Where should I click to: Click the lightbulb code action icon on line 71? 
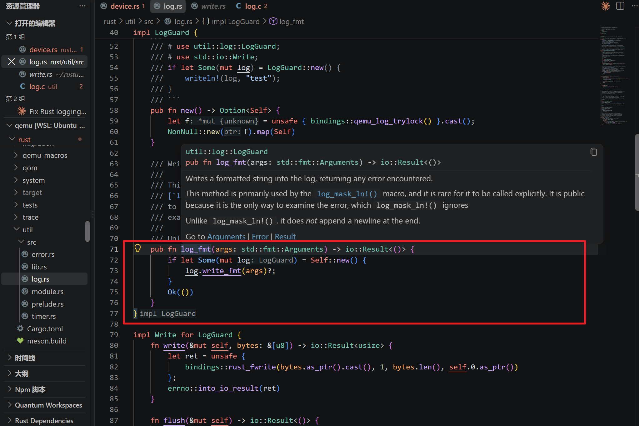137,248
